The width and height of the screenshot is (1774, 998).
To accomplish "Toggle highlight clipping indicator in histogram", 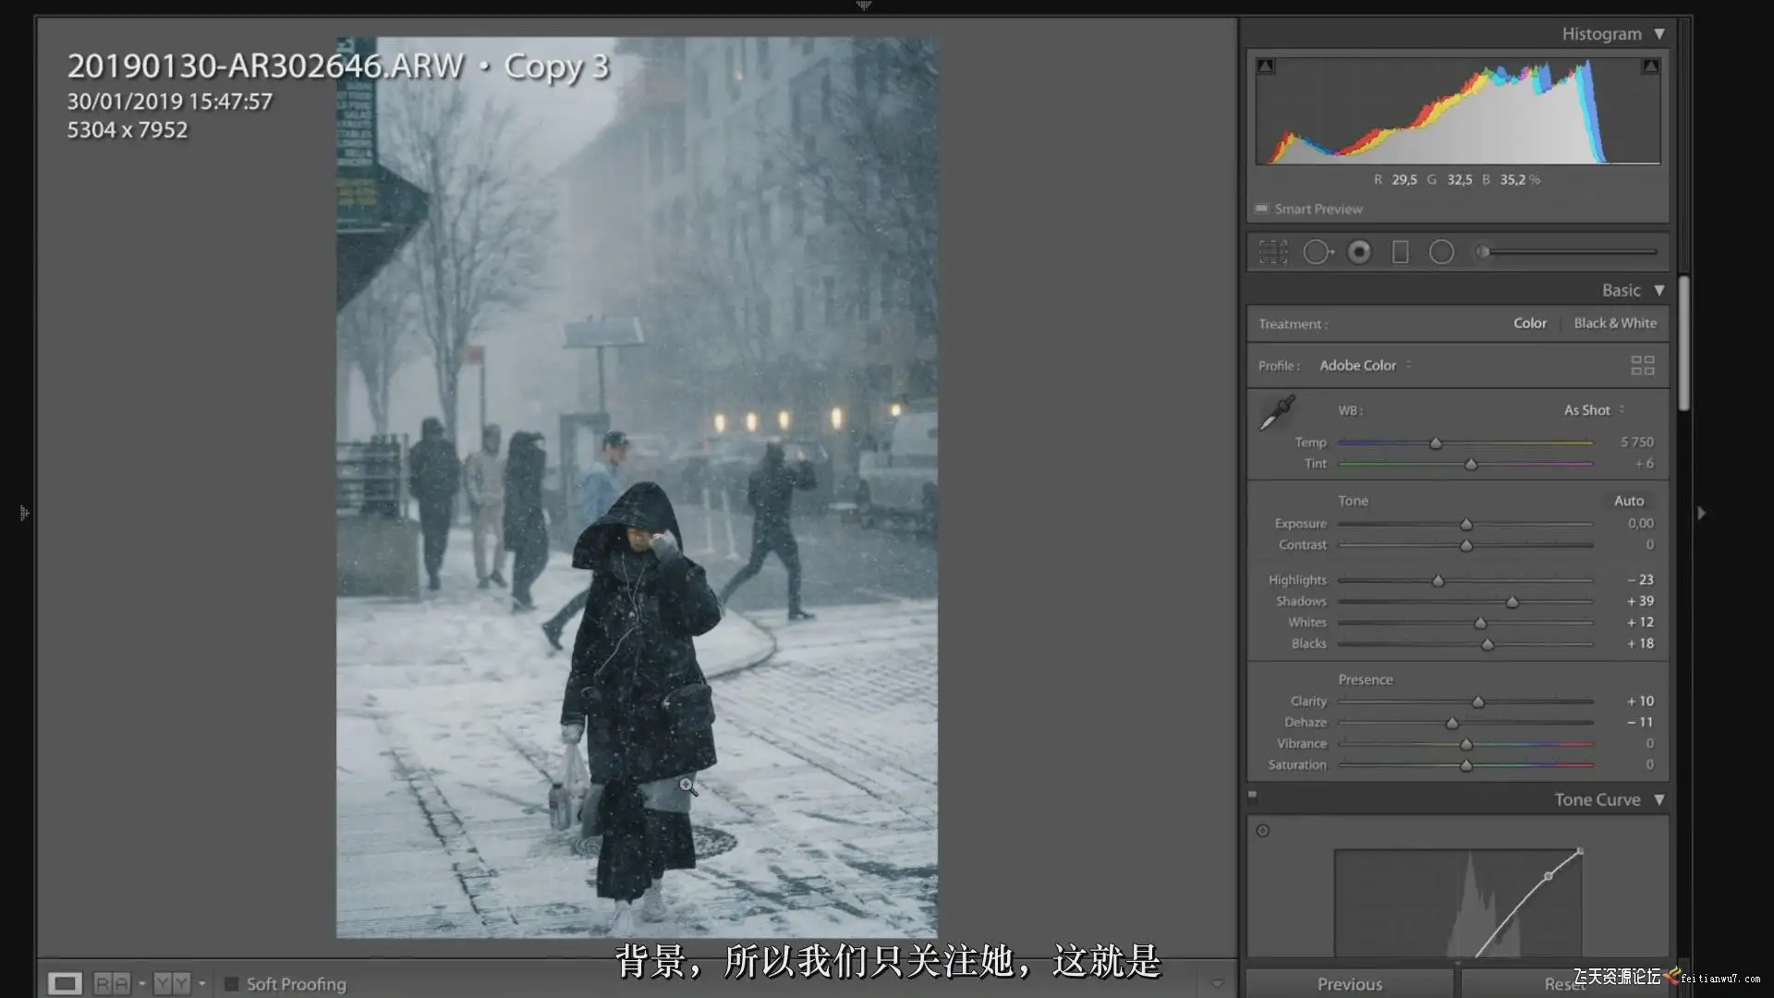I will click(x=1650, y=67).
